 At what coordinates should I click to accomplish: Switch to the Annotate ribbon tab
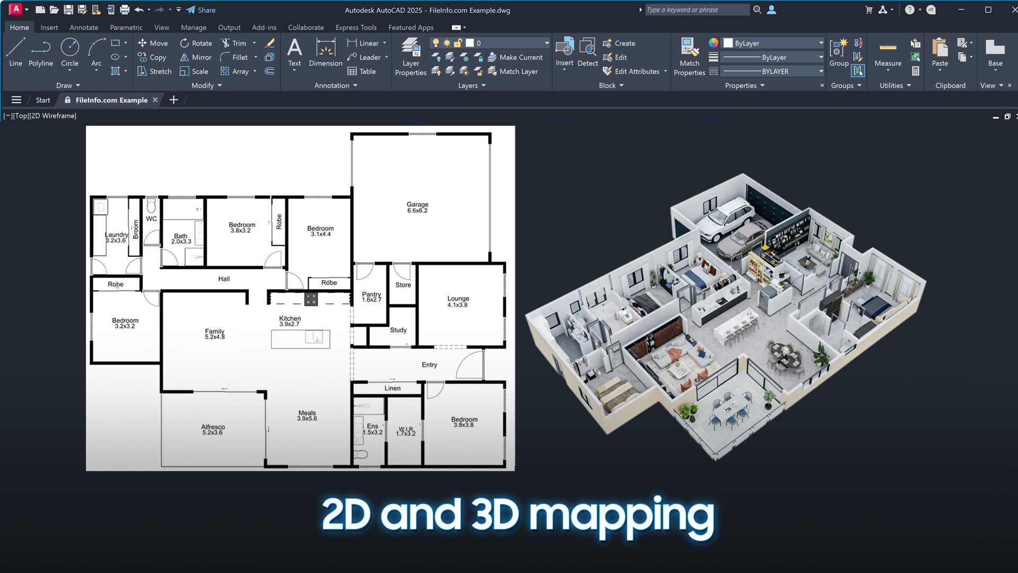click(x=83, y=27)
